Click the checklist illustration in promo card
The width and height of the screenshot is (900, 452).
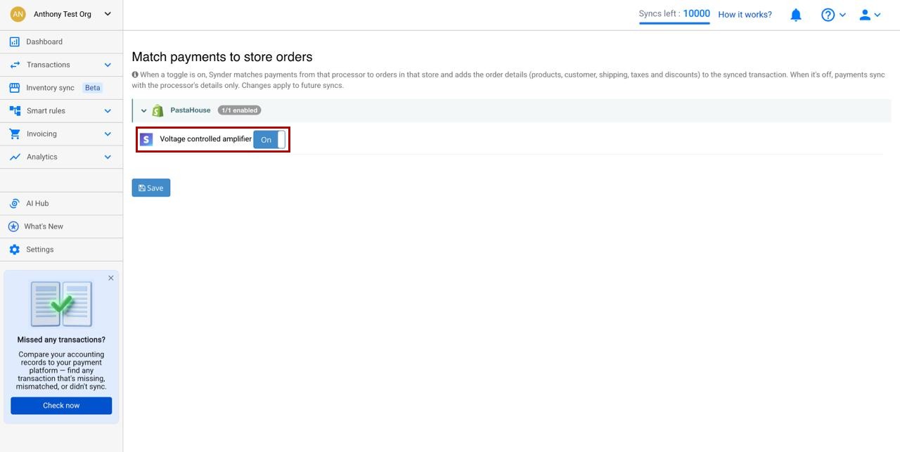[x=61, y=304]
